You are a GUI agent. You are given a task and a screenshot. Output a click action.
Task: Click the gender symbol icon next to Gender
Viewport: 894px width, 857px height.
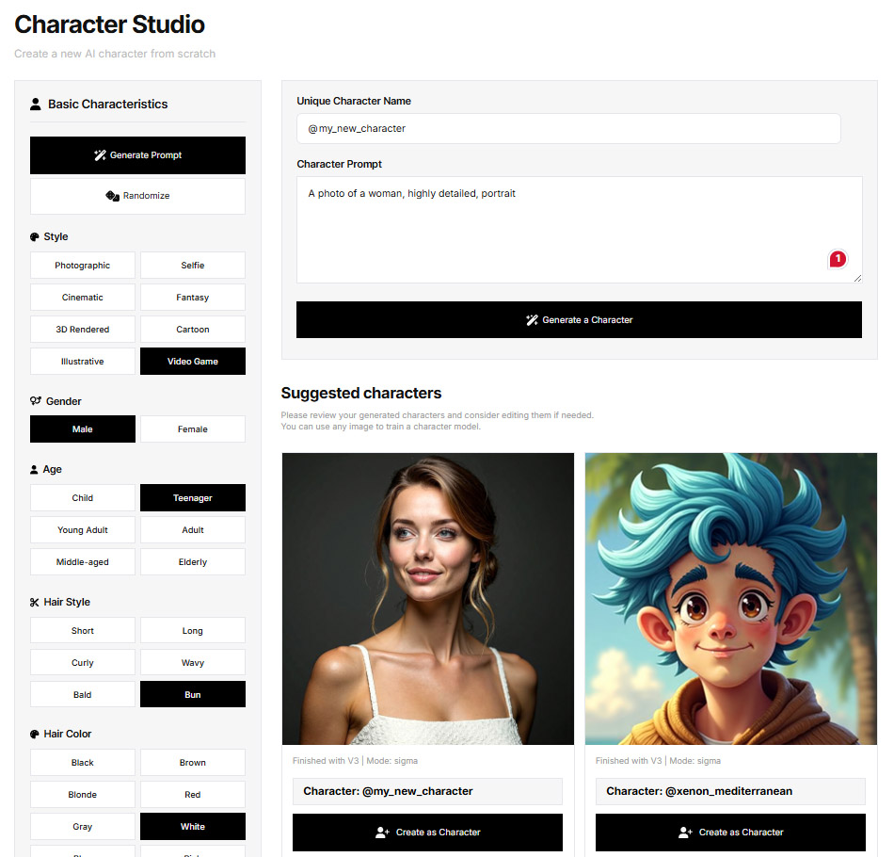pos(36,400)
